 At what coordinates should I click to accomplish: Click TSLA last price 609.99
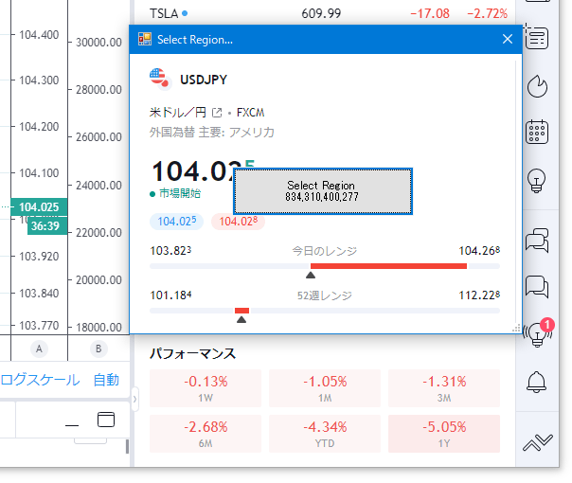321,13
